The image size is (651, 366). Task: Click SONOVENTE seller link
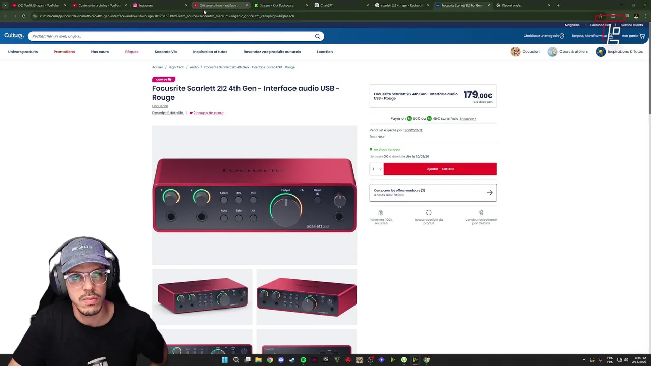tap(413, 130)
